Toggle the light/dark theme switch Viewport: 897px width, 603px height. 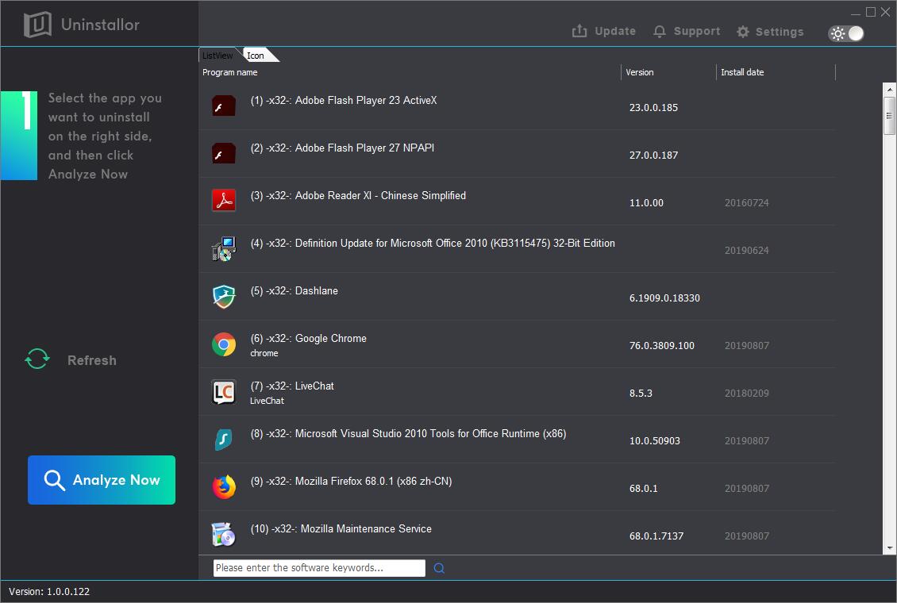click(846, 33)
